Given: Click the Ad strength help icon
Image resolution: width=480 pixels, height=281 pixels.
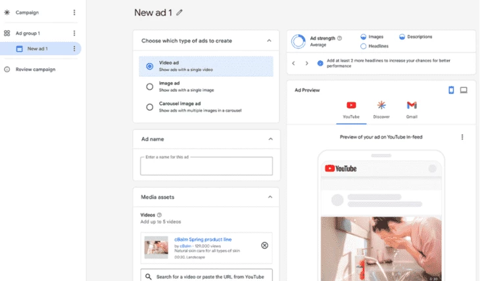Looking at the screenshot, I should 339,38.
